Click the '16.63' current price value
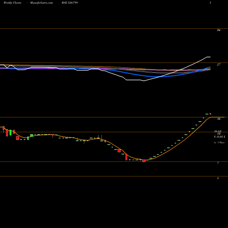Viewport: 228px width, 228px height. (x=218, y=131)
